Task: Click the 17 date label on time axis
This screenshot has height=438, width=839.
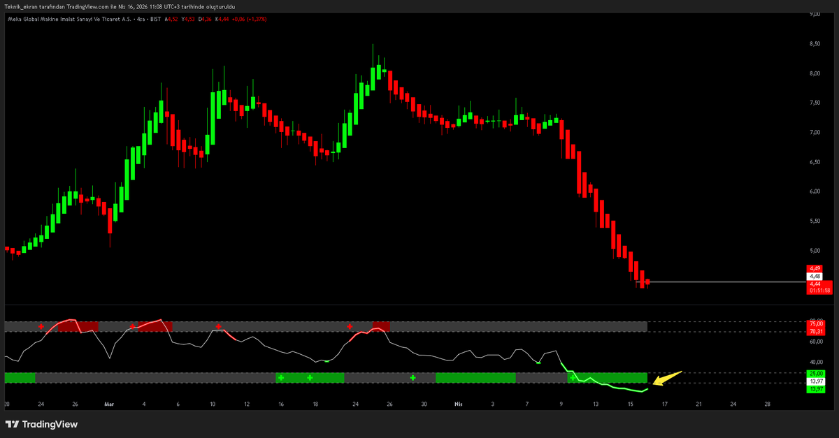Action: click(665, 404)
